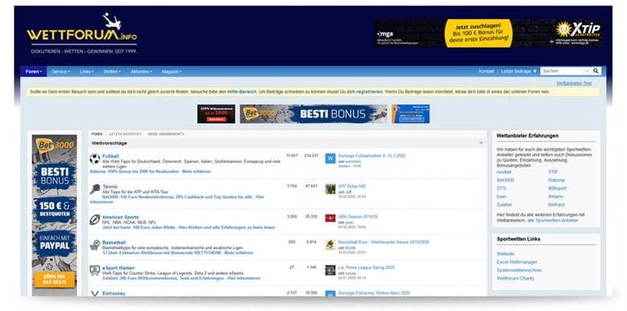Click the XTiP bonus banner ad

click(489, 34)
